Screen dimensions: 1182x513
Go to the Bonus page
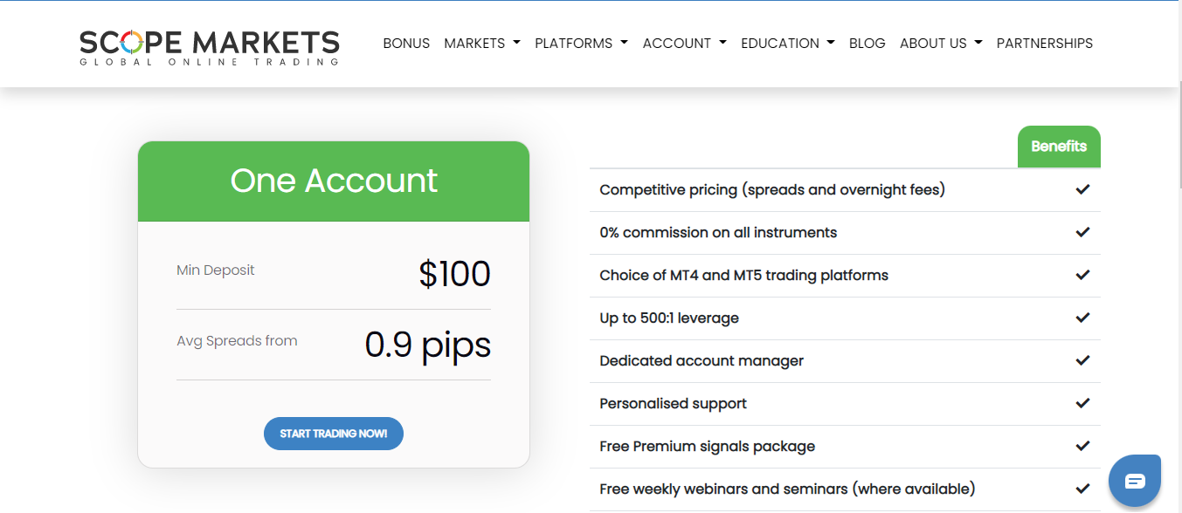tap(406, 43)
